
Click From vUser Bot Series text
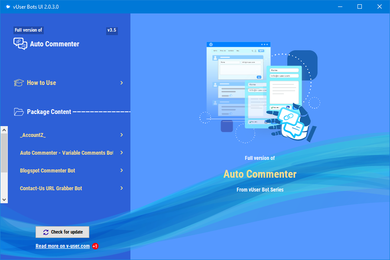(x=260, y=190)
